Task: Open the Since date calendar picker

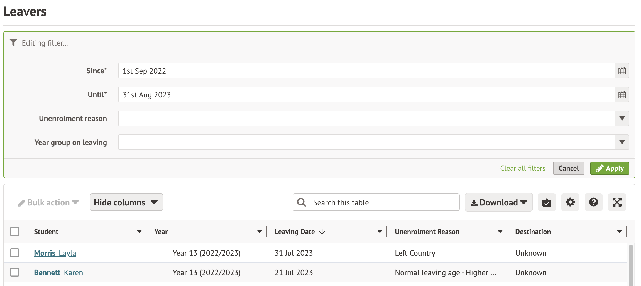Action: tap(622, 71)
